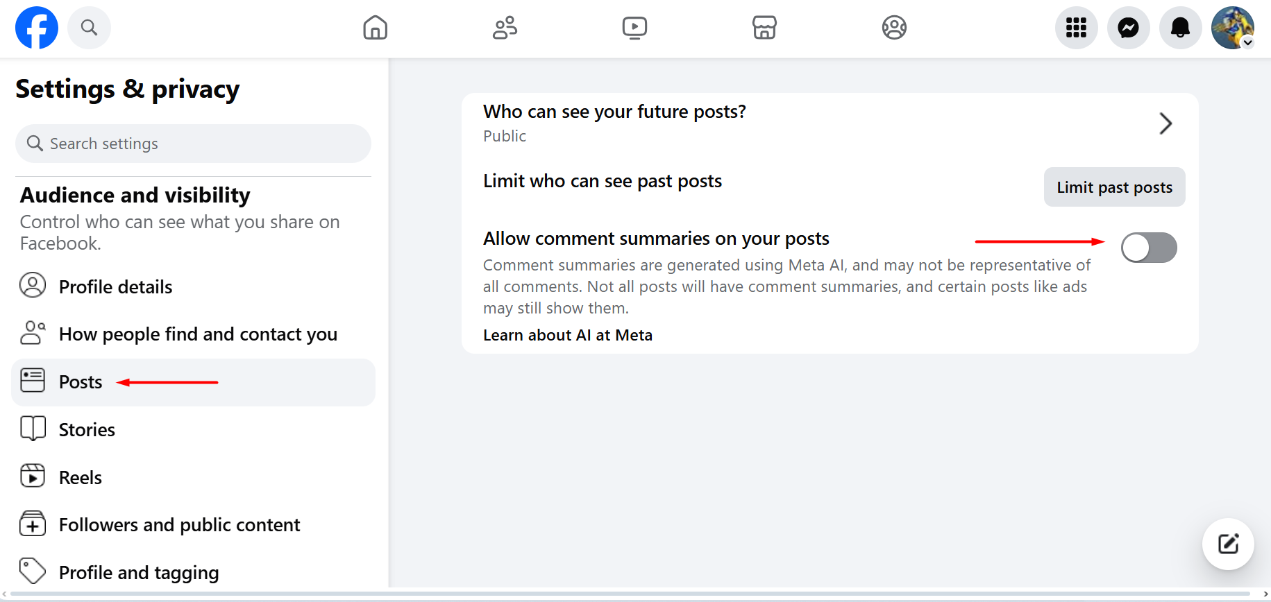This screenshot has height=602, width=1271.
Task: Select Reels in settings sidebar
Action: tap(81, 478)
